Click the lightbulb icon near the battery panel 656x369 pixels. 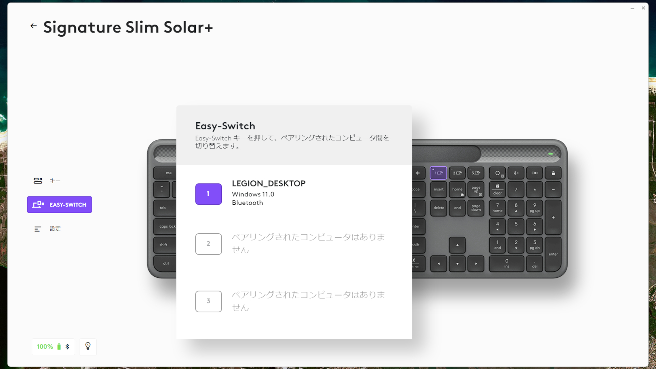(87, 346)
